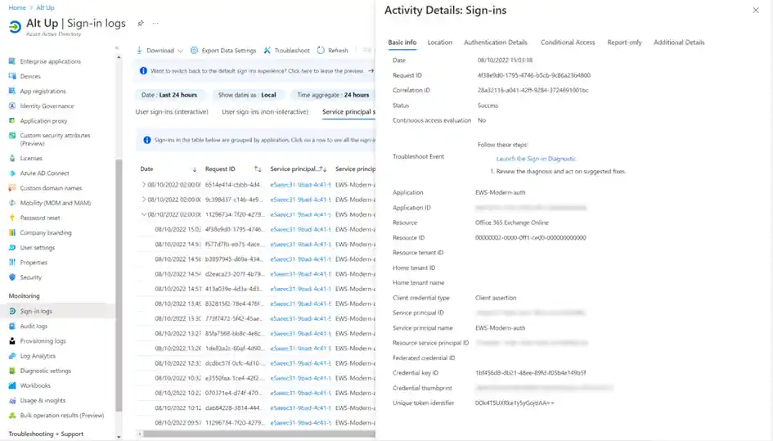Image resolution: width=773 pixels, height=441 pixels.
Task: Click the preview switch-back info banner
Action: pos(254,71)
